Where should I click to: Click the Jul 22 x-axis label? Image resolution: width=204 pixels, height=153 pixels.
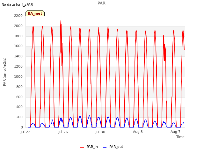click(x=25, y=132)
